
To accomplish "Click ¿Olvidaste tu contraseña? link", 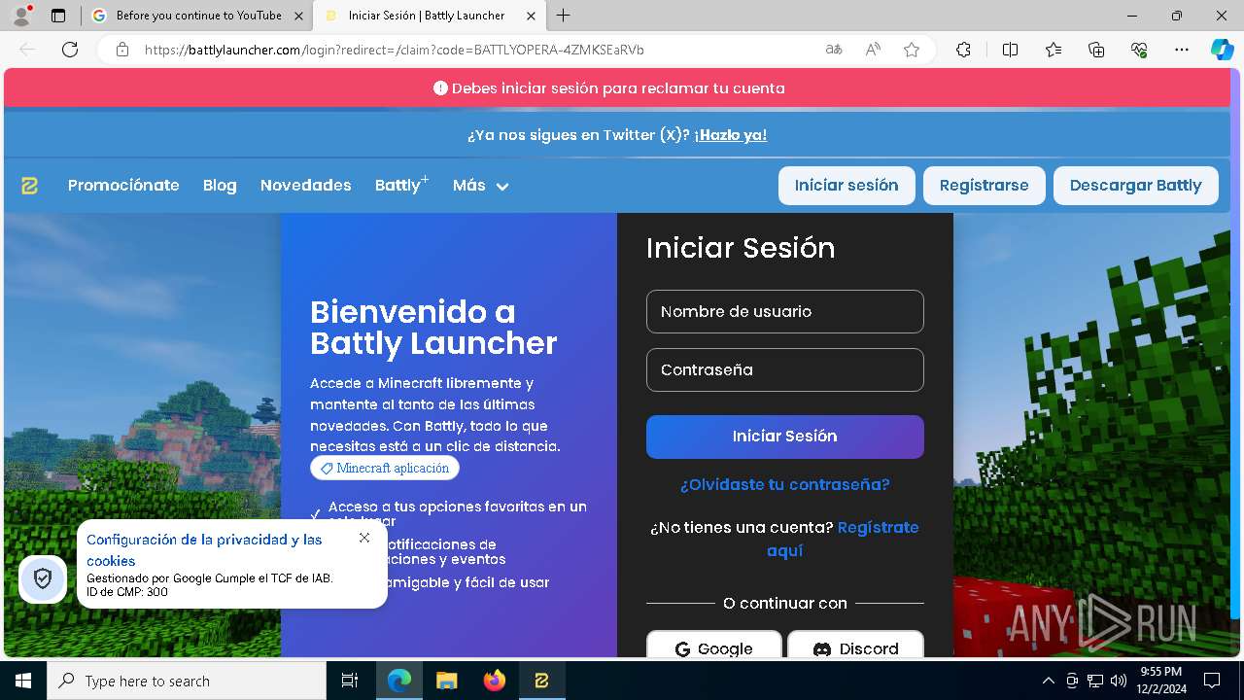I will point(784,484).
